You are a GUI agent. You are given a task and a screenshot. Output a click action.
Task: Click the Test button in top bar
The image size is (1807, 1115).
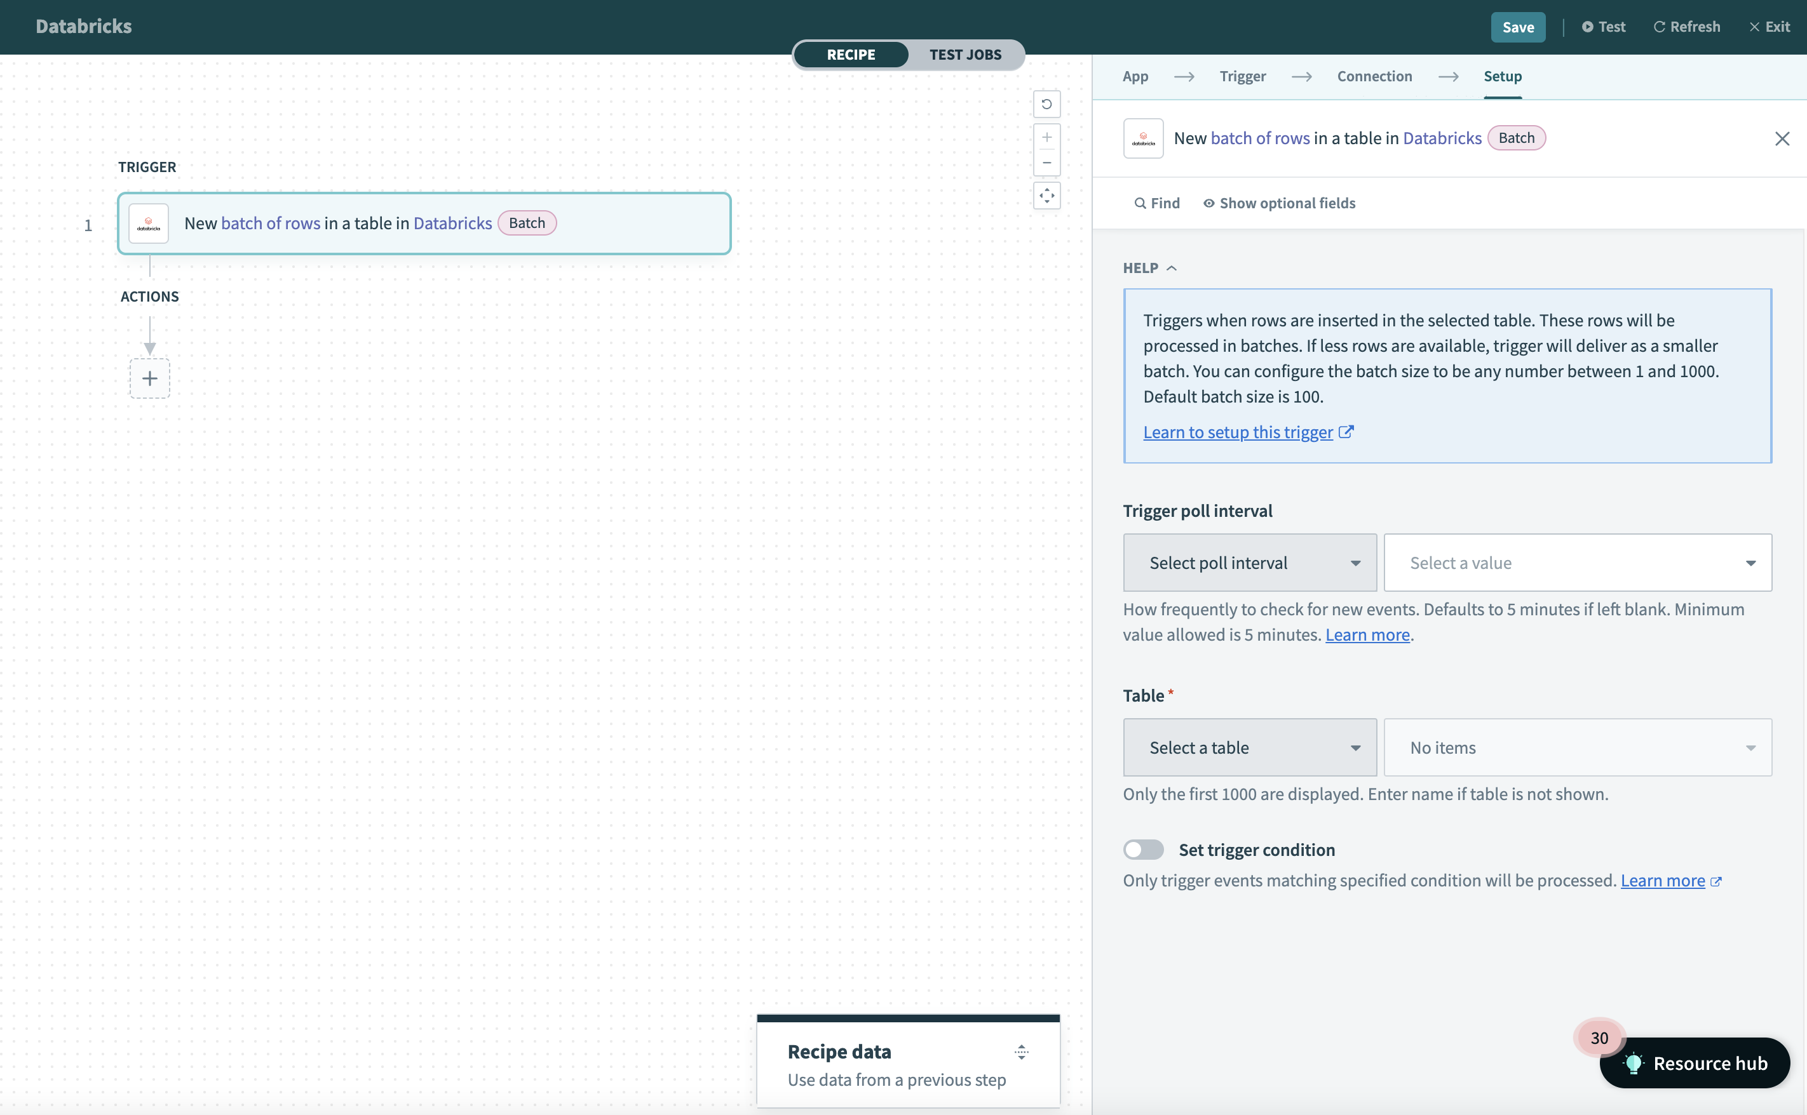coord(1602,26)
